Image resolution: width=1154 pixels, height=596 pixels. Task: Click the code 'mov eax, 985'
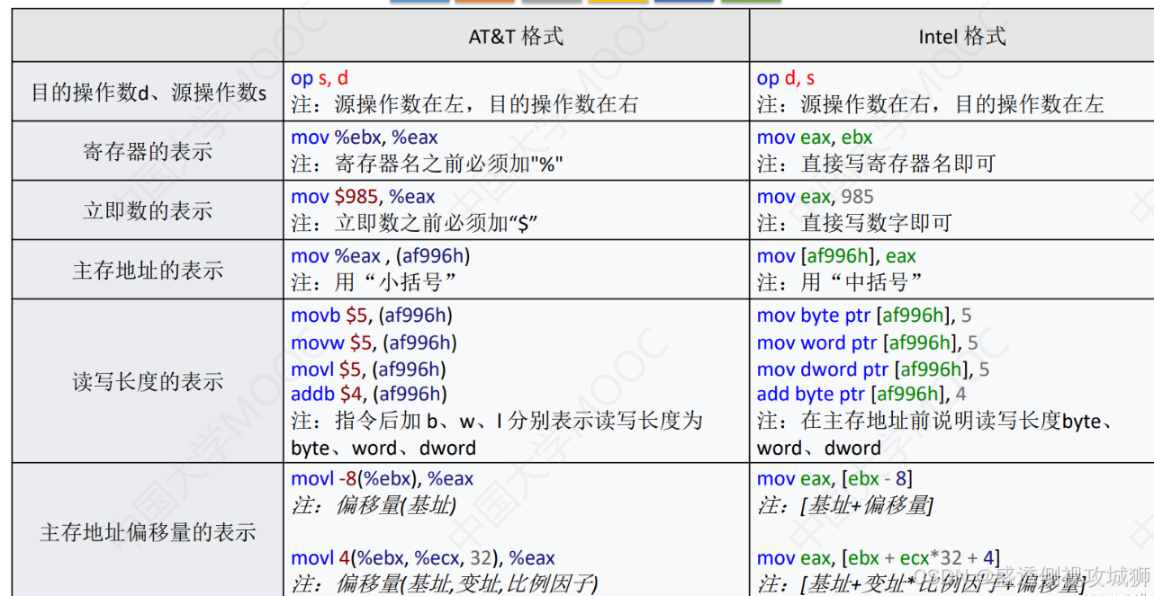pyautogui.click(x=816, y=197)
